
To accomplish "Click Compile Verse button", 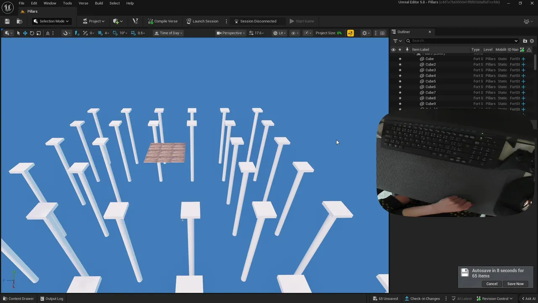I will pyautogui.click(x=163, y=21).
